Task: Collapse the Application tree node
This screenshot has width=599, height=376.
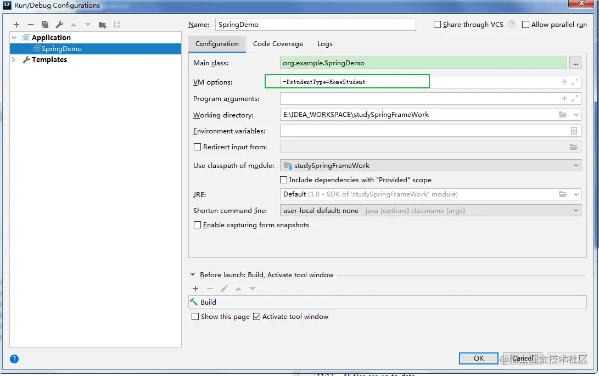Action: pyautogui.click(x=14, y=37)
